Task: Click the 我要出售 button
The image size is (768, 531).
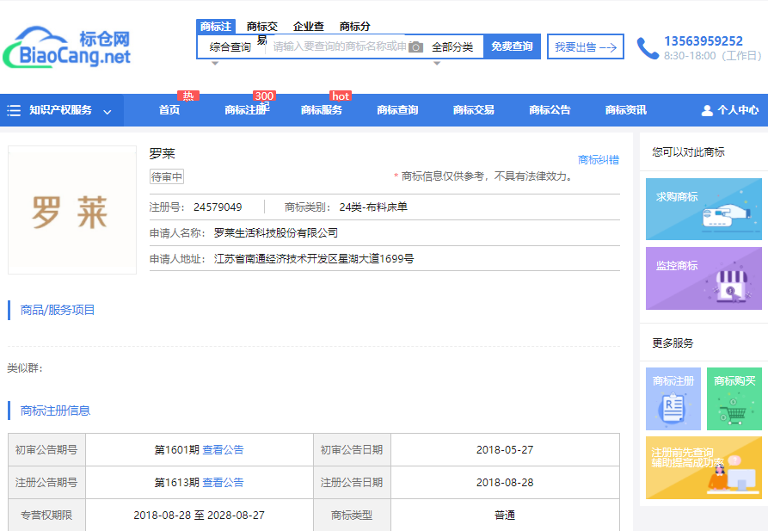Action: point(586,46)
